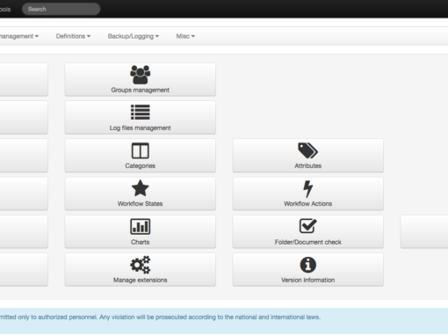Screen dimensions: 448x336
Task: Open the Version Information label
Action: tap(307, 280)
